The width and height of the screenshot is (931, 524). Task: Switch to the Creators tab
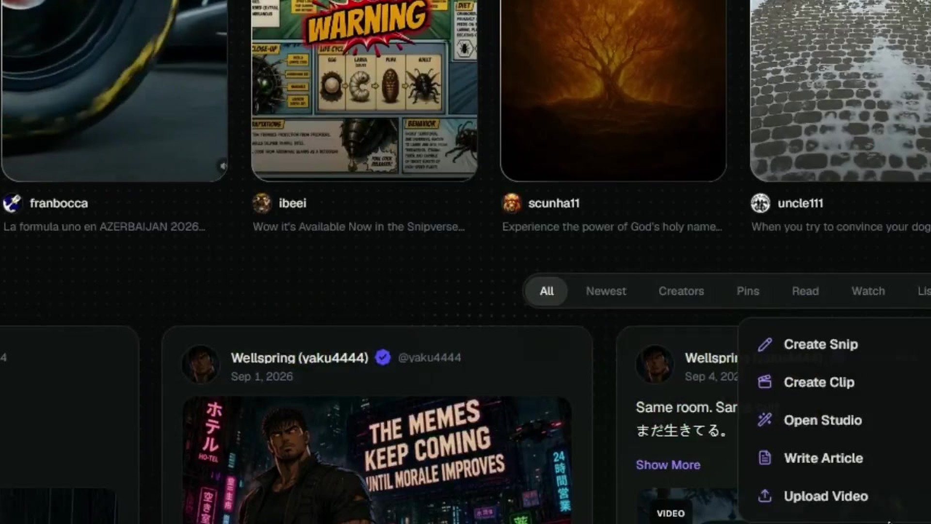point(681,291)
